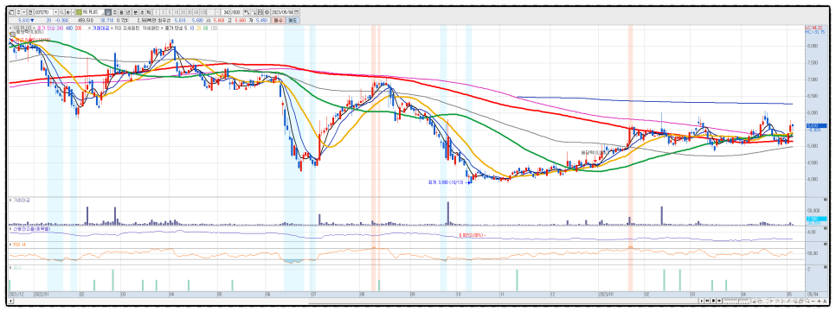
Task: Click the red 매수 buy button
Action: (x=279, y=20)
